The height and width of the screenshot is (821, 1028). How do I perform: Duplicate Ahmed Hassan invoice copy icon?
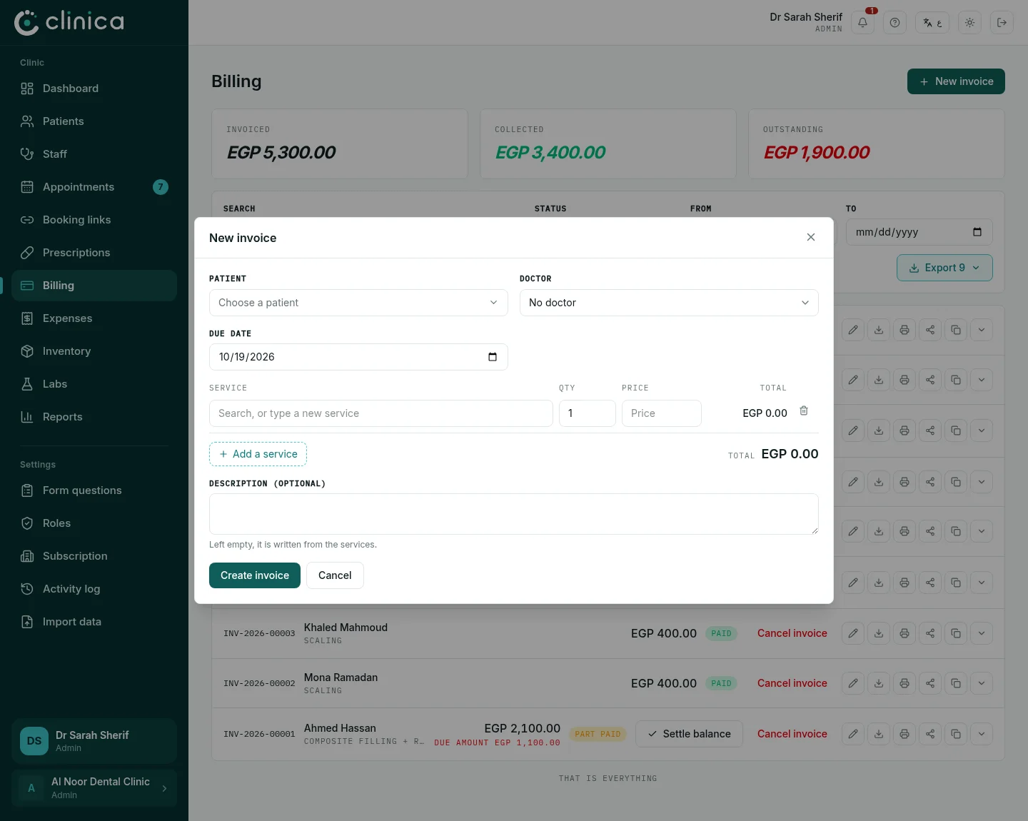pyautogui.click(x=956, y=734)
